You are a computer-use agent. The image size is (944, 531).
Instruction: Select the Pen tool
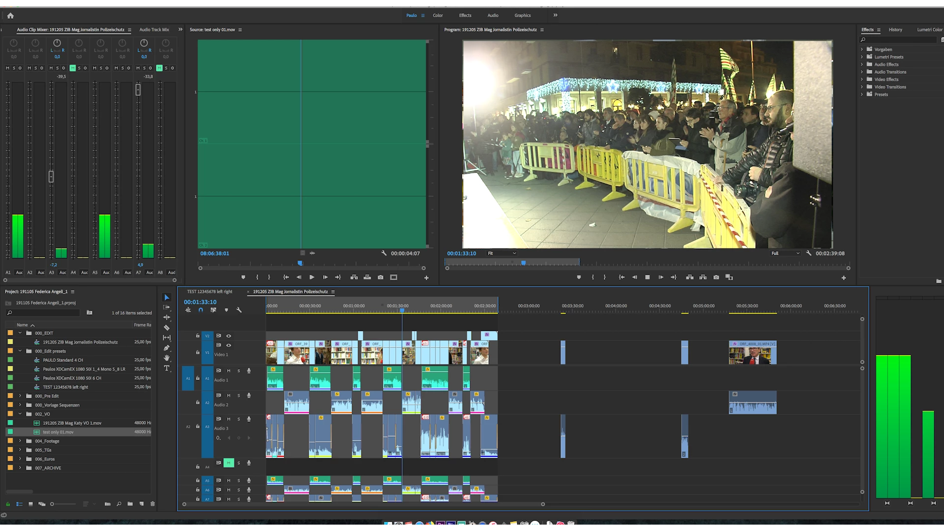(x=167, y=348)
